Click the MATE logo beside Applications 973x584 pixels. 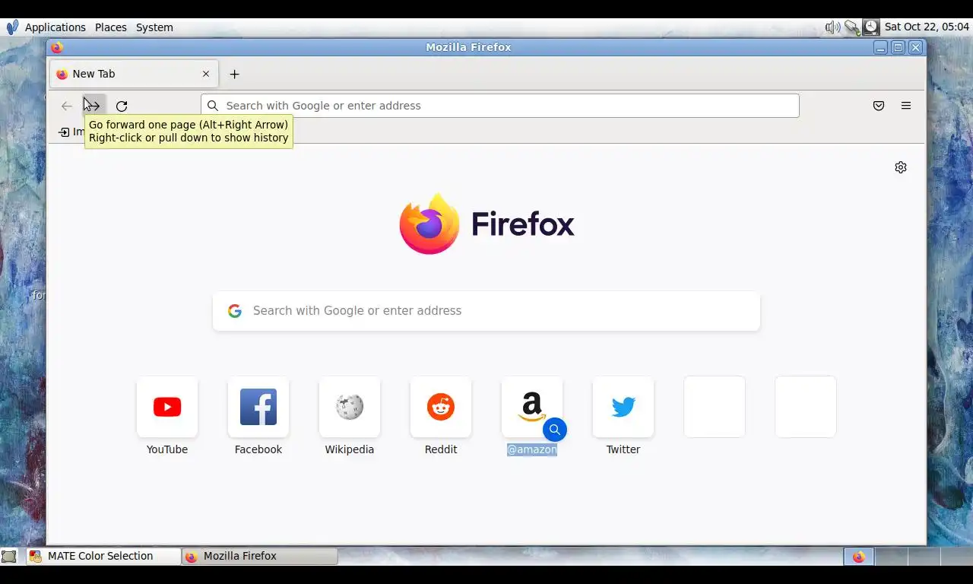click(12, 27)
